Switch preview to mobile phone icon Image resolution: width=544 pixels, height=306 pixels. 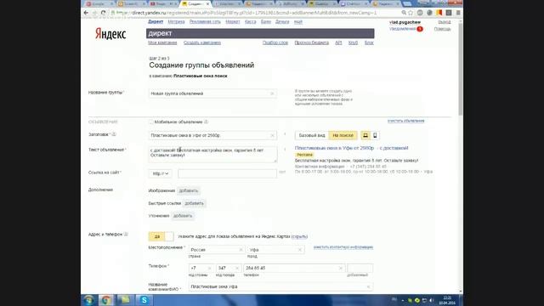[x=375, y=135]
